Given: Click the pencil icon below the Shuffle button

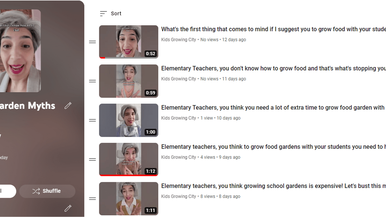Looking at the screenshot, I should click(68, 208).
